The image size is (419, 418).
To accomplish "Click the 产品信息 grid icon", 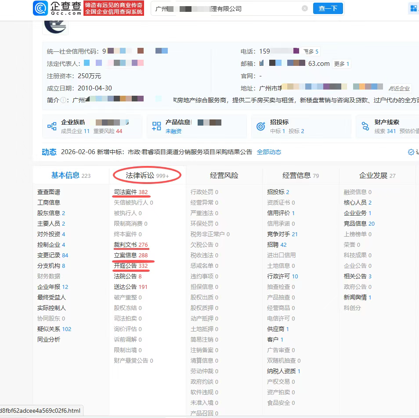I will tap(156, 126).
